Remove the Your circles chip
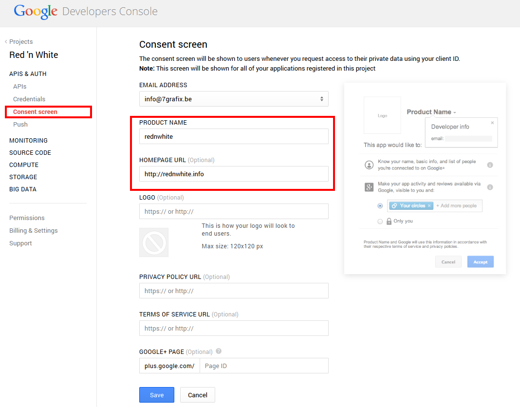Viewport: 520px width, 407px height. [x=429, y=205]
